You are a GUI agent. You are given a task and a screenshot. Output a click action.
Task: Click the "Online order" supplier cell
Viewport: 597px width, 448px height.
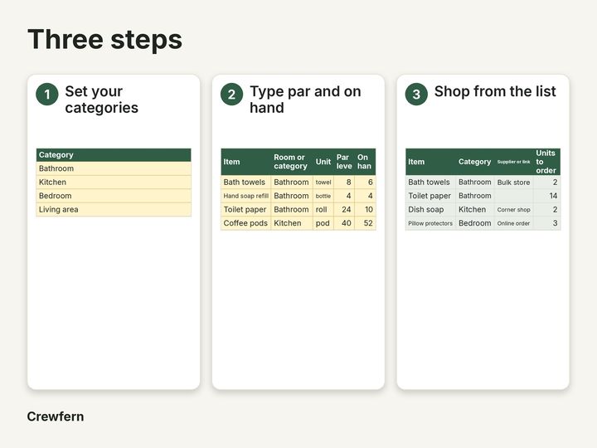pos(514,223)
